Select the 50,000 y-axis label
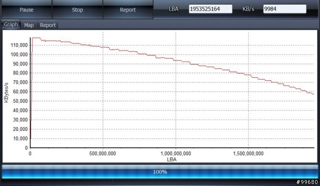The height and width of the screenshot is (186, 320). (20, 101)
